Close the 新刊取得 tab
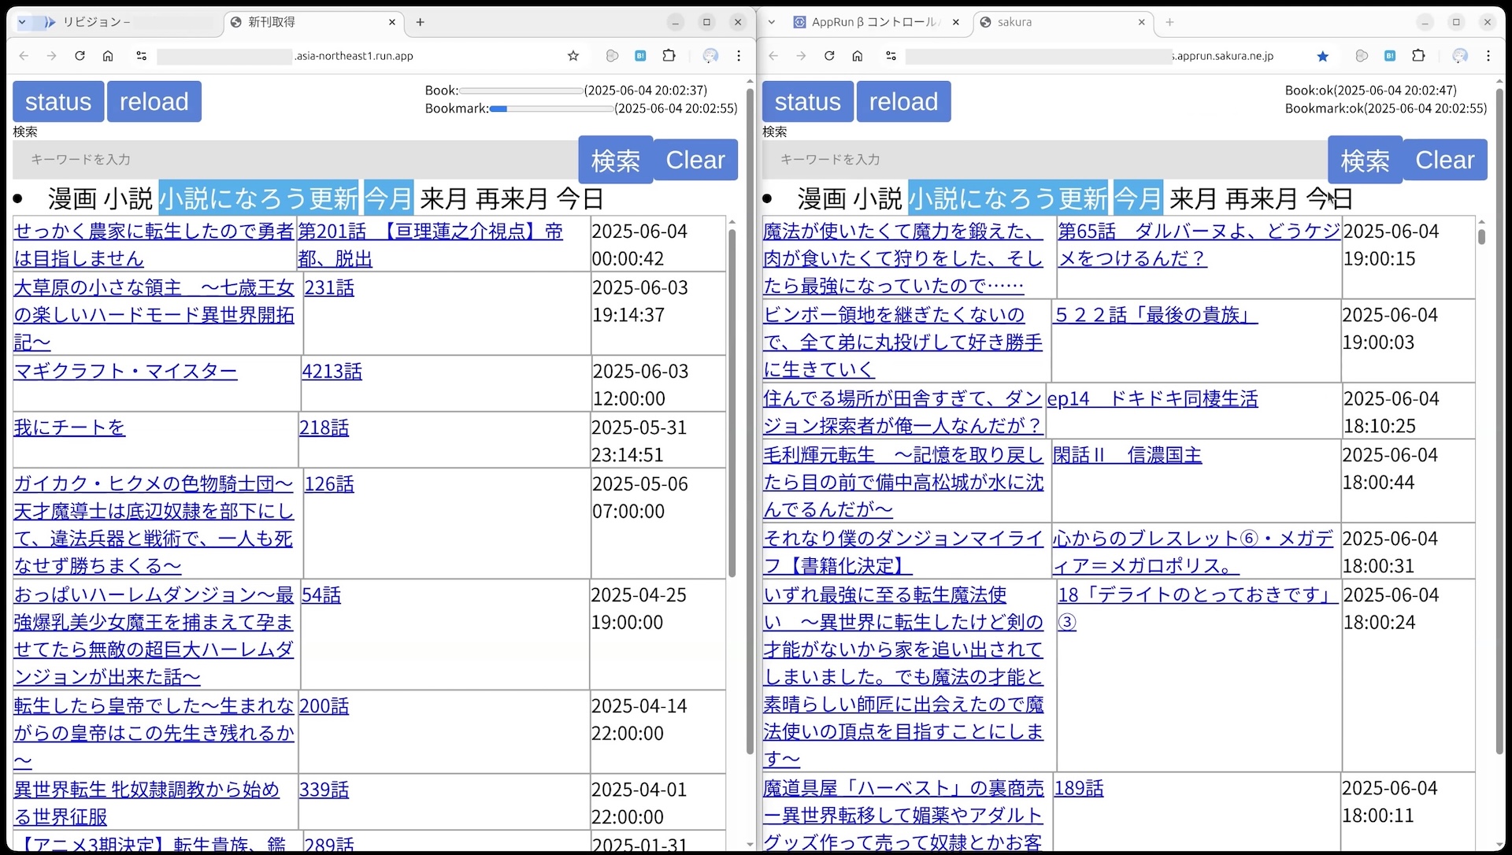Viewport: 1512px width, 855px height. 392,22
